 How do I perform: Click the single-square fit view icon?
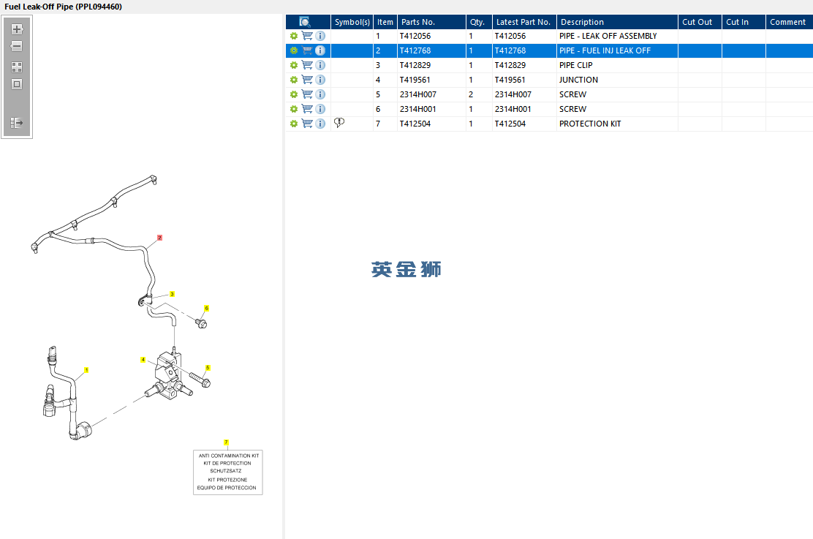pos(17,84)
